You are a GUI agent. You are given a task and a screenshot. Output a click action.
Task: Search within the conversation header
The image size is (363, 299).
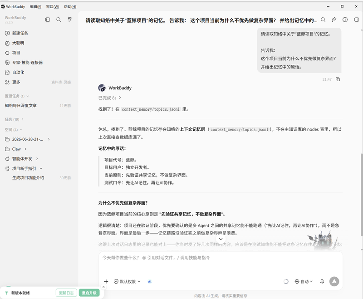pos(323,20)
